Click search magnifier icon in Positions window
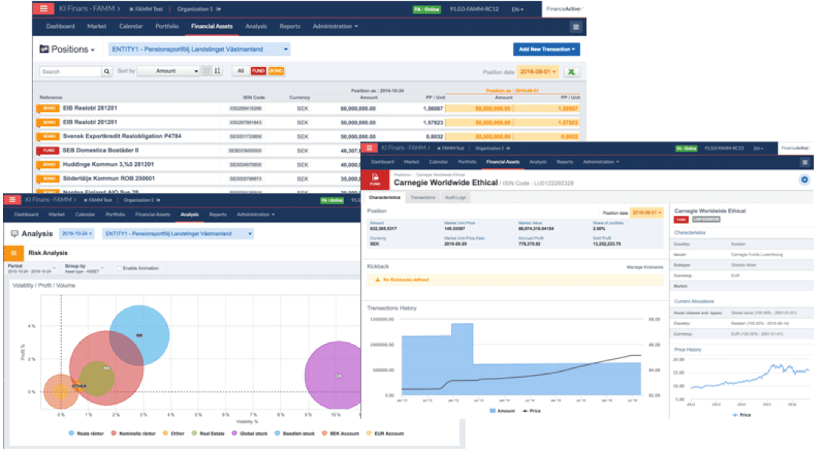The image size is (823, 451). pos(106,72)
